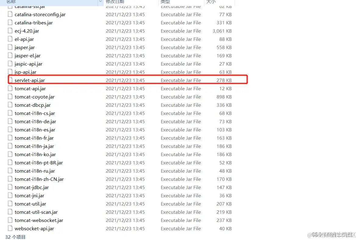Select the file name el-api.jar
Screen dimensions: 358x240
pos(24,39)
